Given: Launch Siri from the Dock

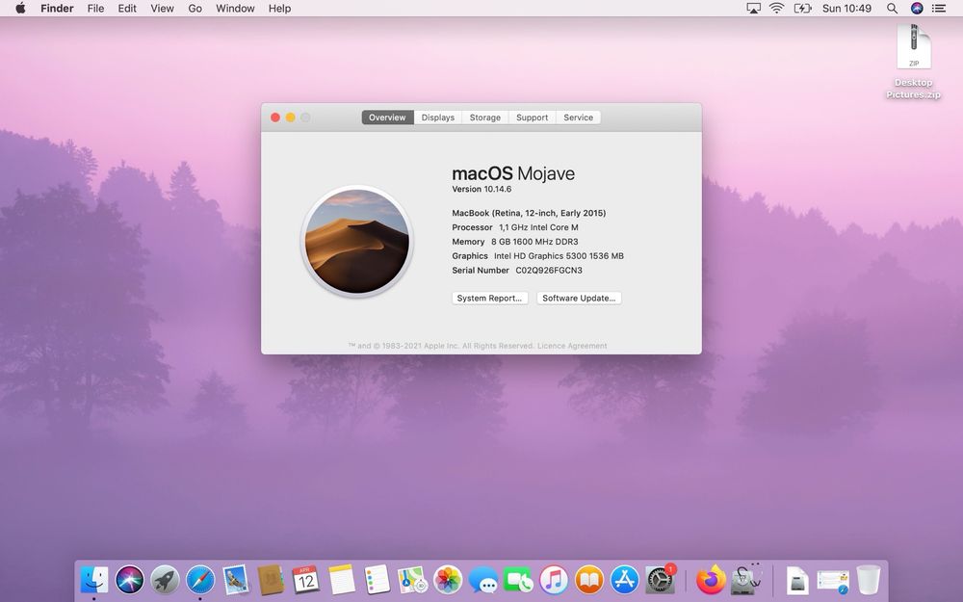Looking at the screenshot, I should (130, 580).
